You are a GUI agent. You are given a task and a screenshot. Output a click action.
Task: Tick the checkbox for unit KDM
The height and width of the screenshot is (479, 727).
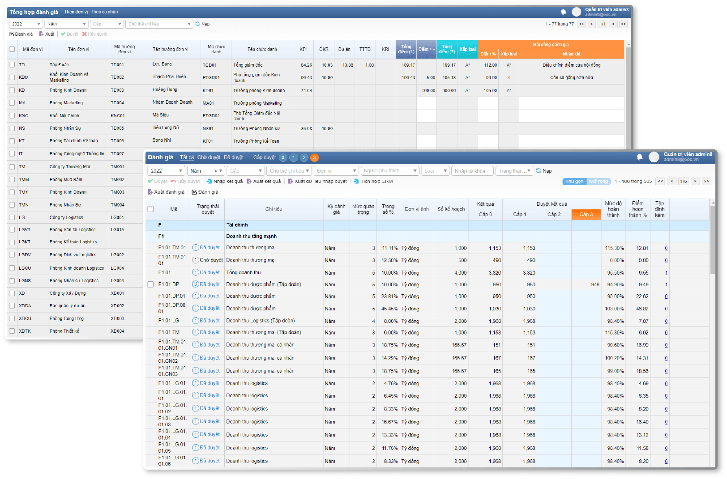(x=12, y=77)
